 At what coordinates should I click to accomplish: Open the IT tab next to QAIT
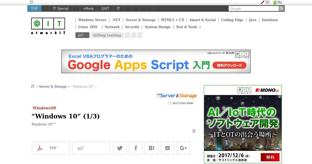118,8
